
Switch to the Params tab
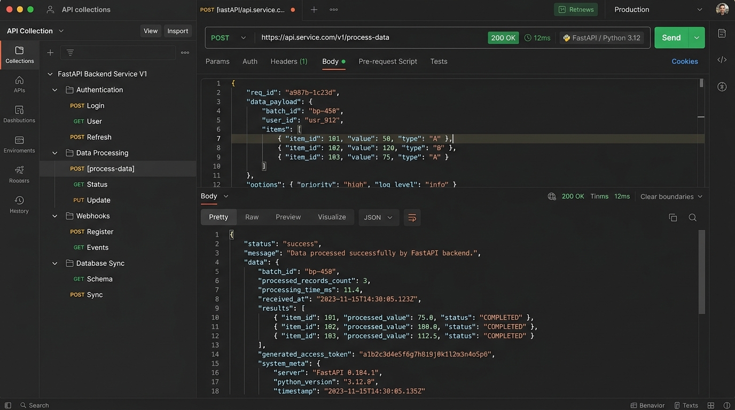[217, 61]
